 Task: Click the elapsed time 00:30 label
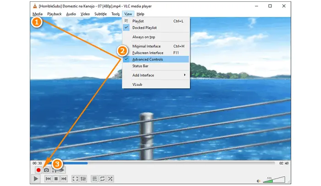pos(37,163)
